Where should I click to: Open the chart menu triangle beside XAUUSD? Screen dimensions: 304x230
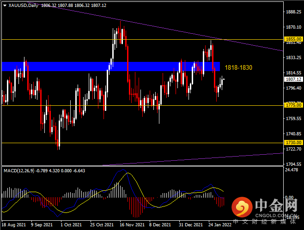point(5,6)
